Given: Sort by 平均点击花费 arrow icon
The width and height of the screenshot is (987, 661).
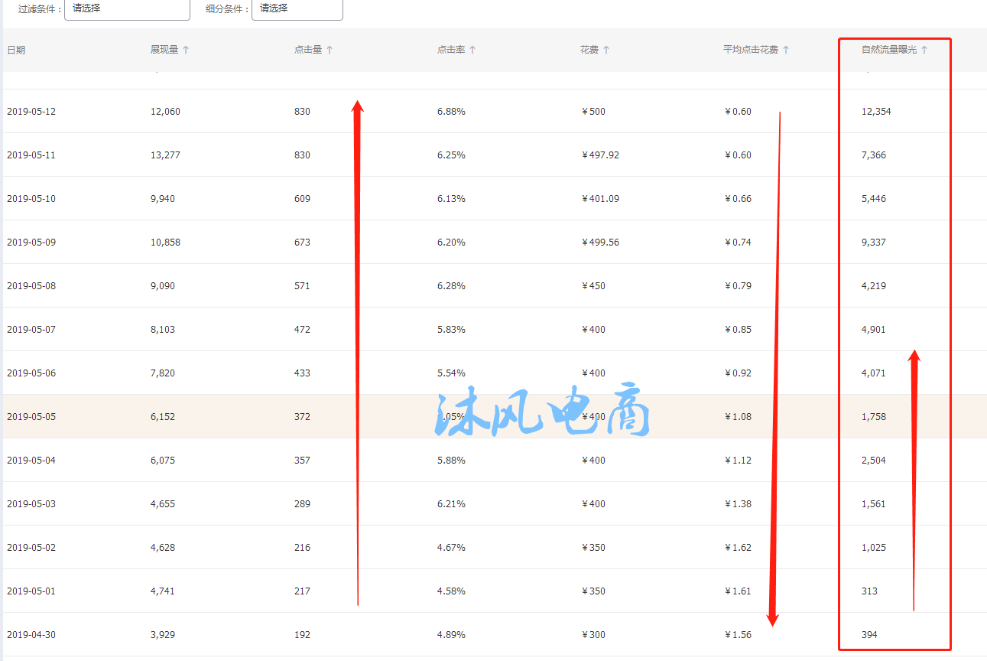Looking at the screenshot, I should [x=786, y=50].
